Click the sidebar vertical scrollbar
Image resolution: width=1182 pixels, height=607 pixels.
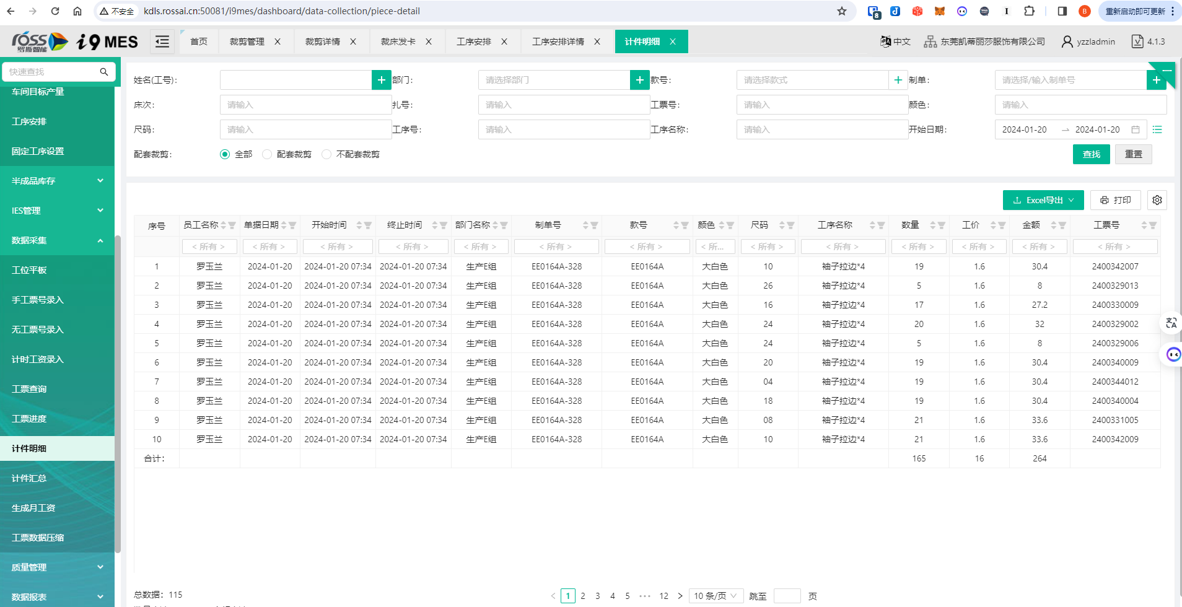click(x=118, y=393)
